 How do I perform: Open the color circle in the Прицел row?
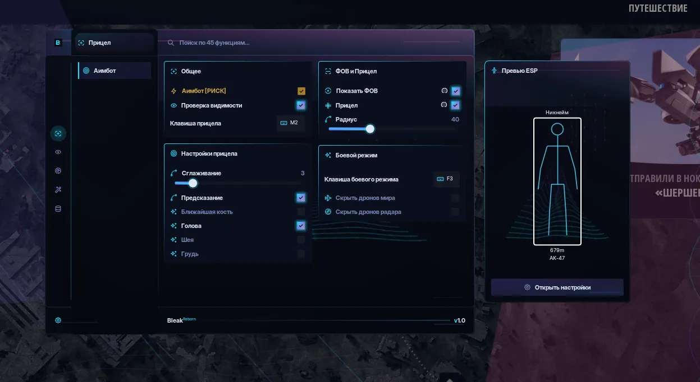[x=444, y=105]
